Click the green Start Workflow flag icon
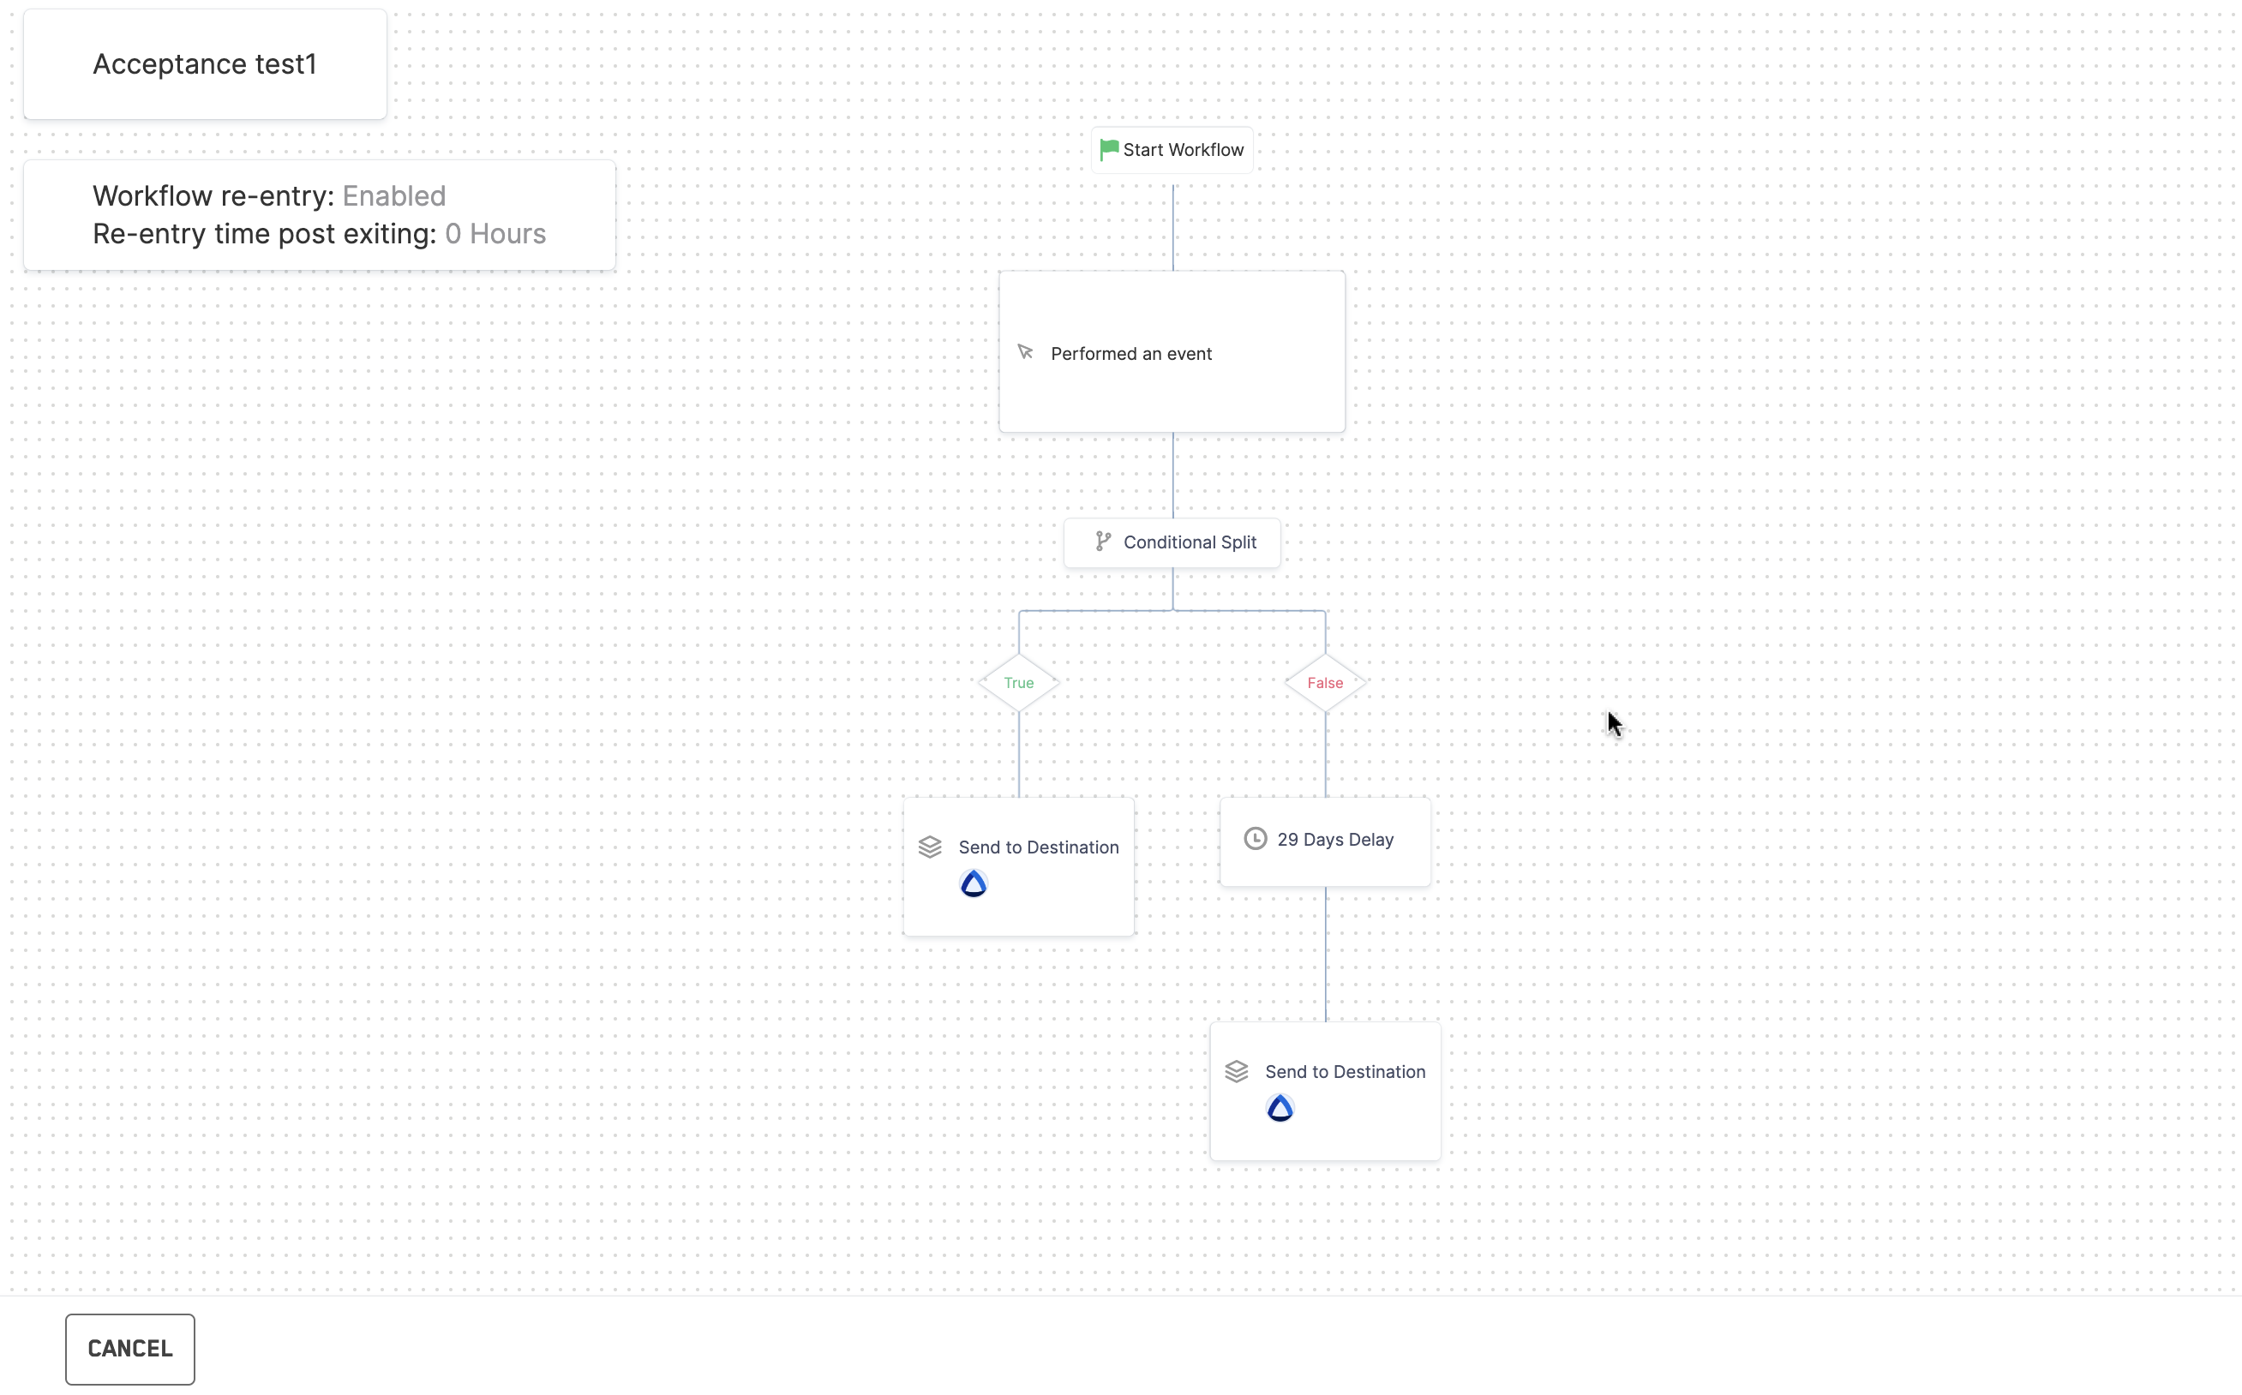Screen dimensions: 2242x1395 pos(1108,149)
